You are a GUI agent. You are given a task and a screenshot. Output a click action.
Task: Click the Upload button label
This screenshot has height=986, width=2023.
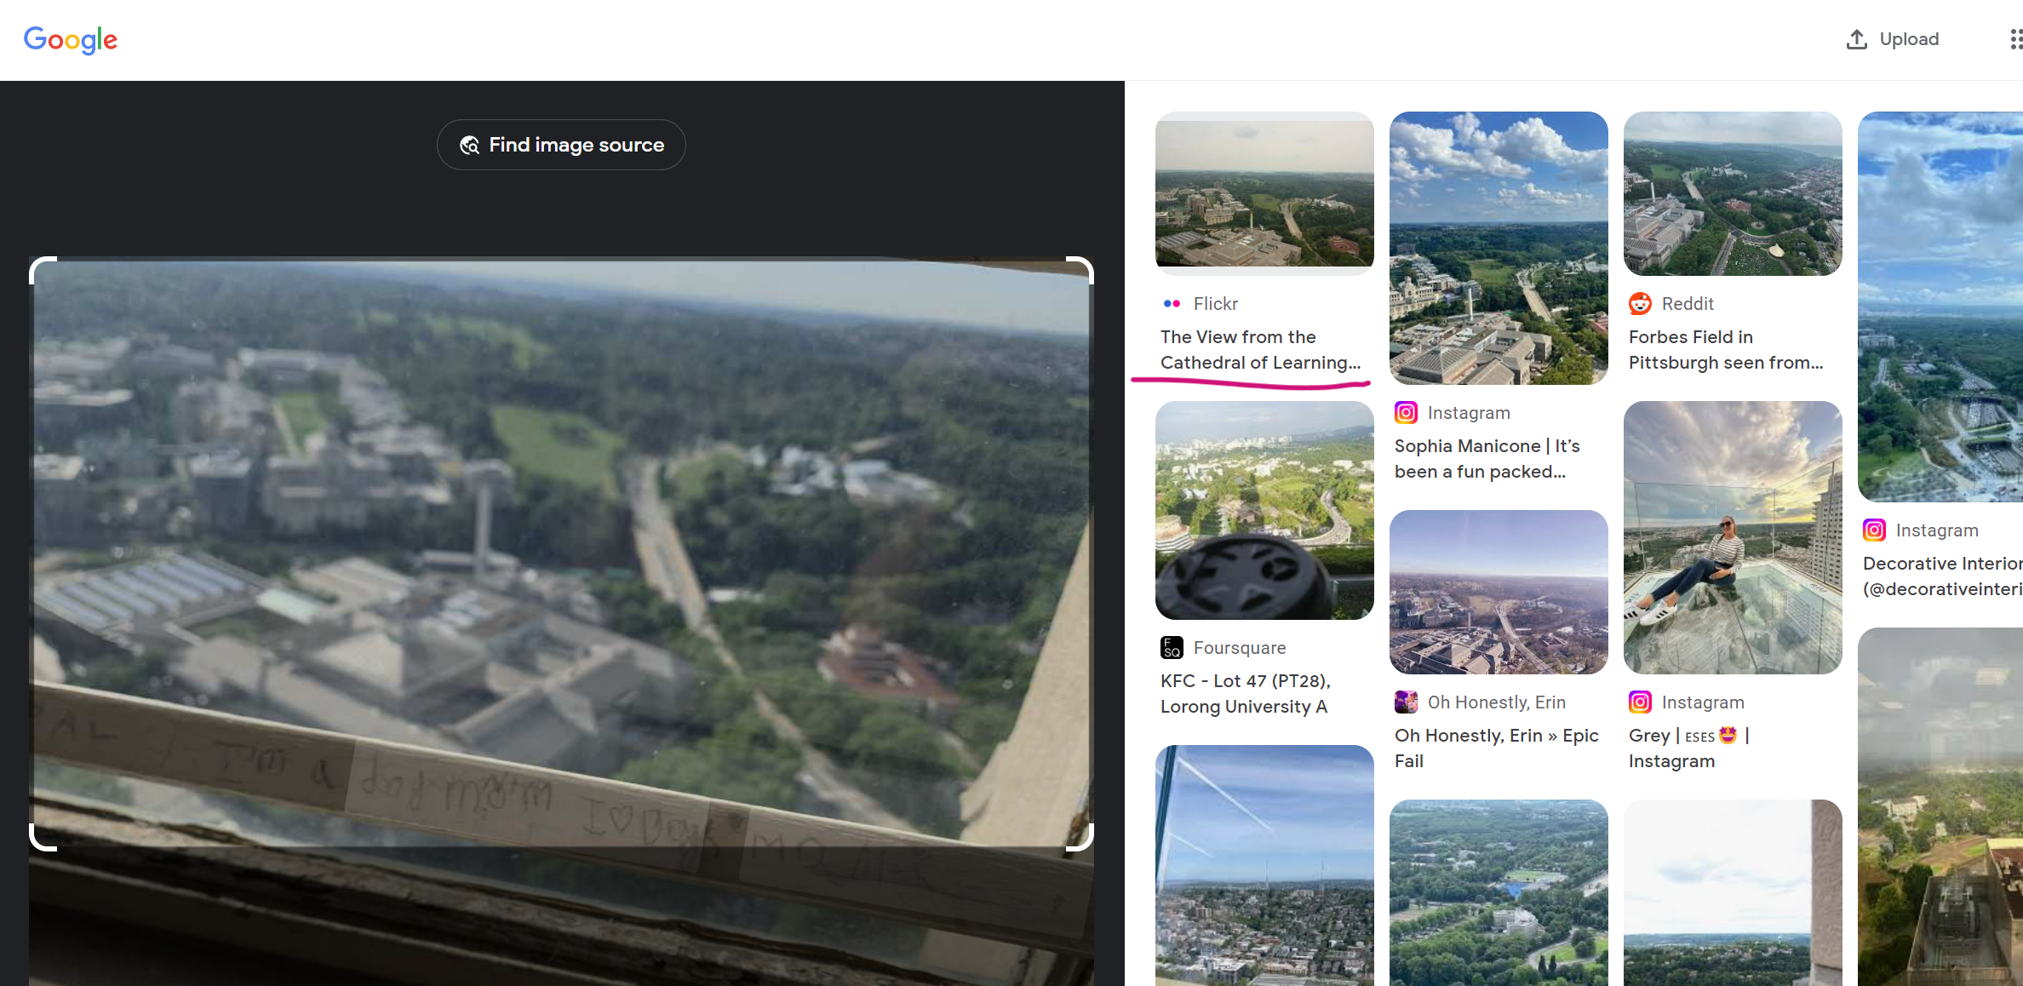point(1909,39)
